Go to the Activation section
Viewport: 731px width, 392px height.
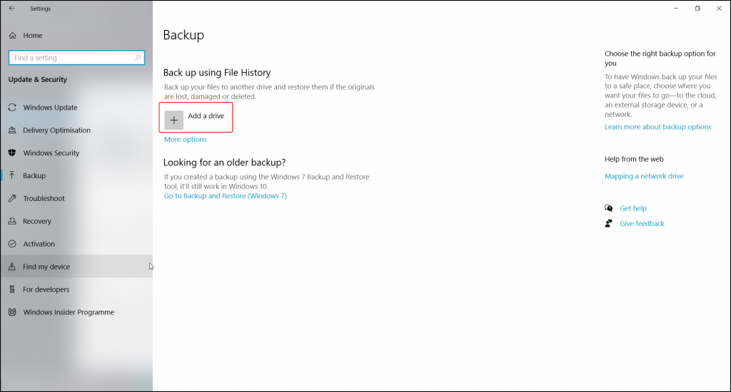(39, 244)
